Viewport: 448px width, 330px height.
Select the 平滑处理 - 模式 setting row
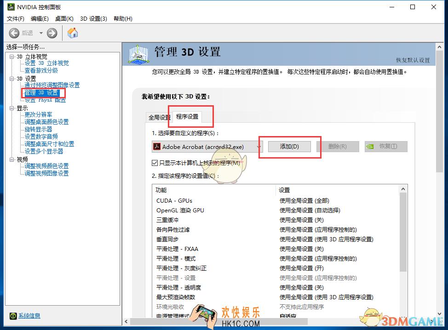[276, 259]
